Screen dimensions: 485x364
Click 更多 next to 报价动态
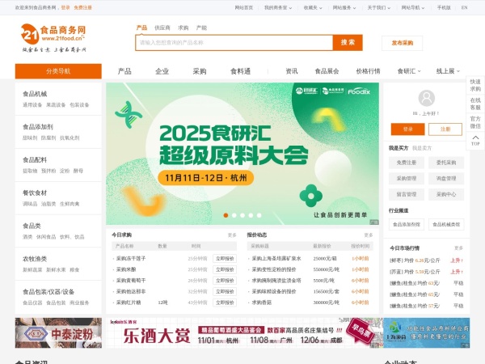[369, 235]
